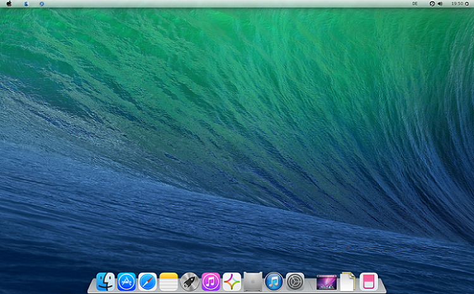Open the Mac Pro tower icon
474x294 pixels.
tap(253, 281)
